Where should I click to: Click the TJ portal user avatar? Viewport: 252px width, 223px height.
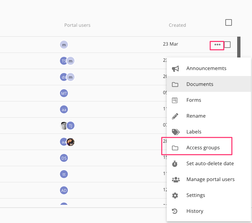(x=71, y=126)
